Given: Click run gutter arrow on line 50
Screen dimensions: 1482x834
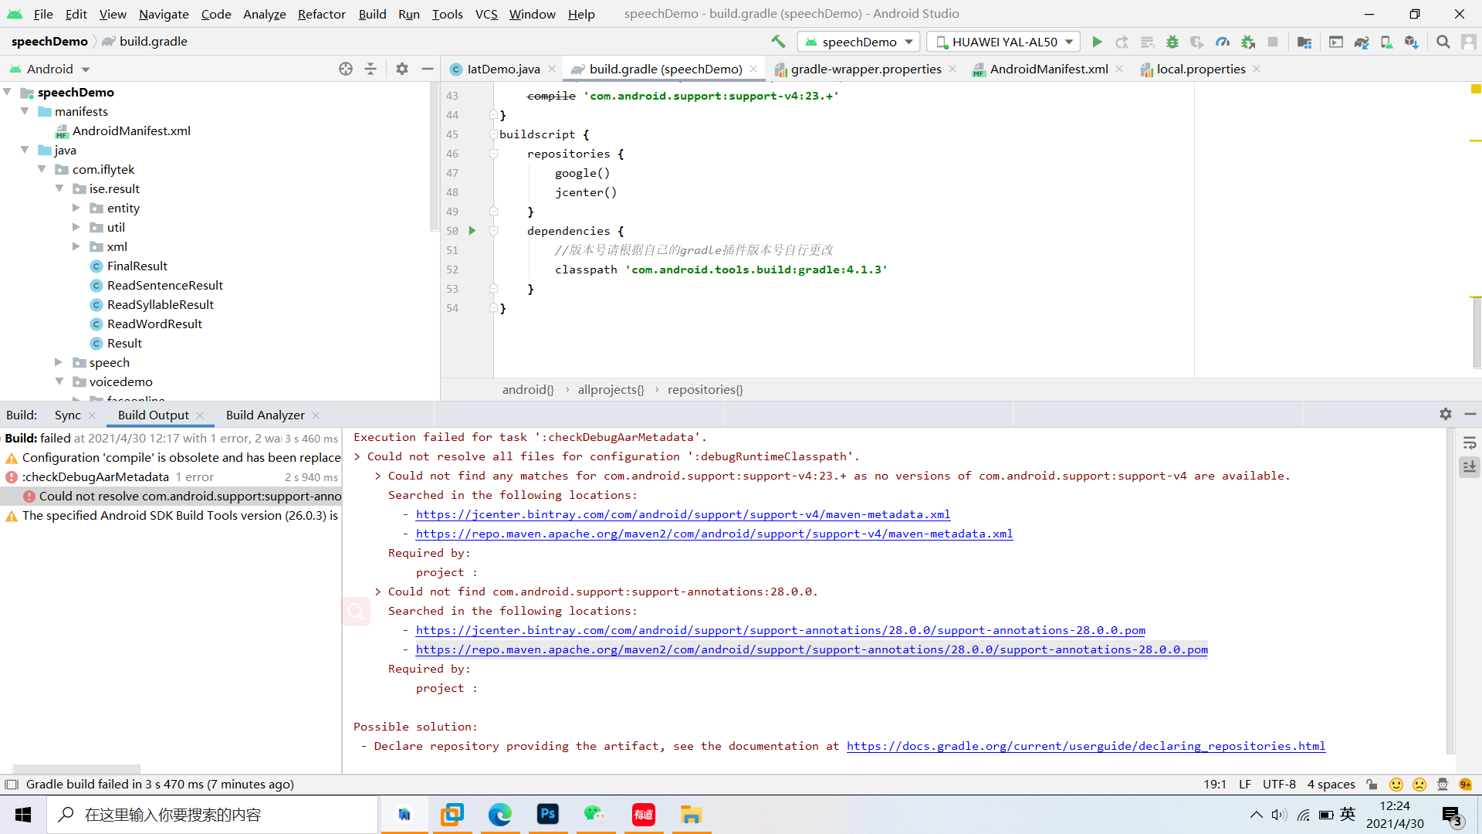Looking at the screenshot, I should coord(472,231).
